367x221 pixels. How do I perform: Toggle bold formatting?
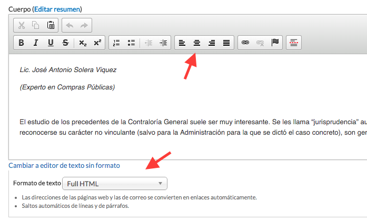[21, 43]
